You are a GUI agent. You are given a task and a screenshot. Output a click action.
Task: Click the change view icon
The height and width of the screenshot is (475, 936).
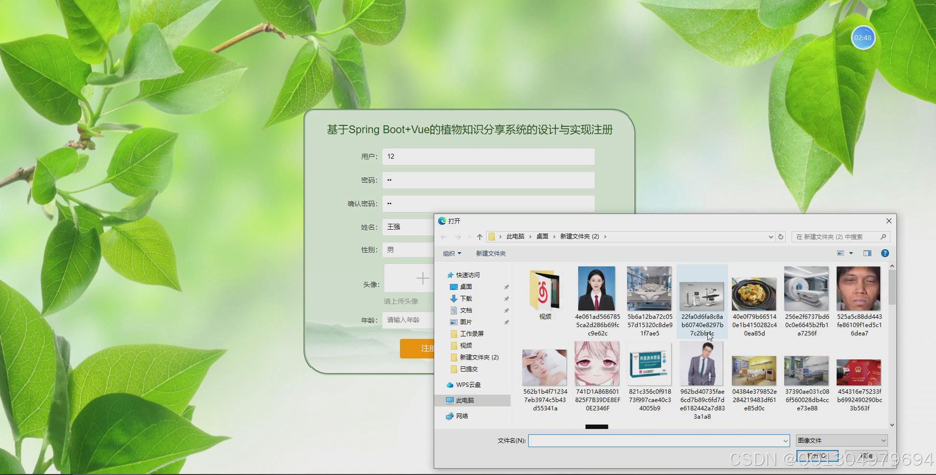[841, 253]
